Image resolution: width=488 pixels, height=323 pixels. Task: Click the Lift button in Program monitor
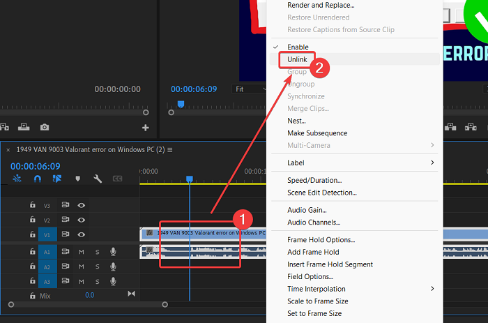450,127
